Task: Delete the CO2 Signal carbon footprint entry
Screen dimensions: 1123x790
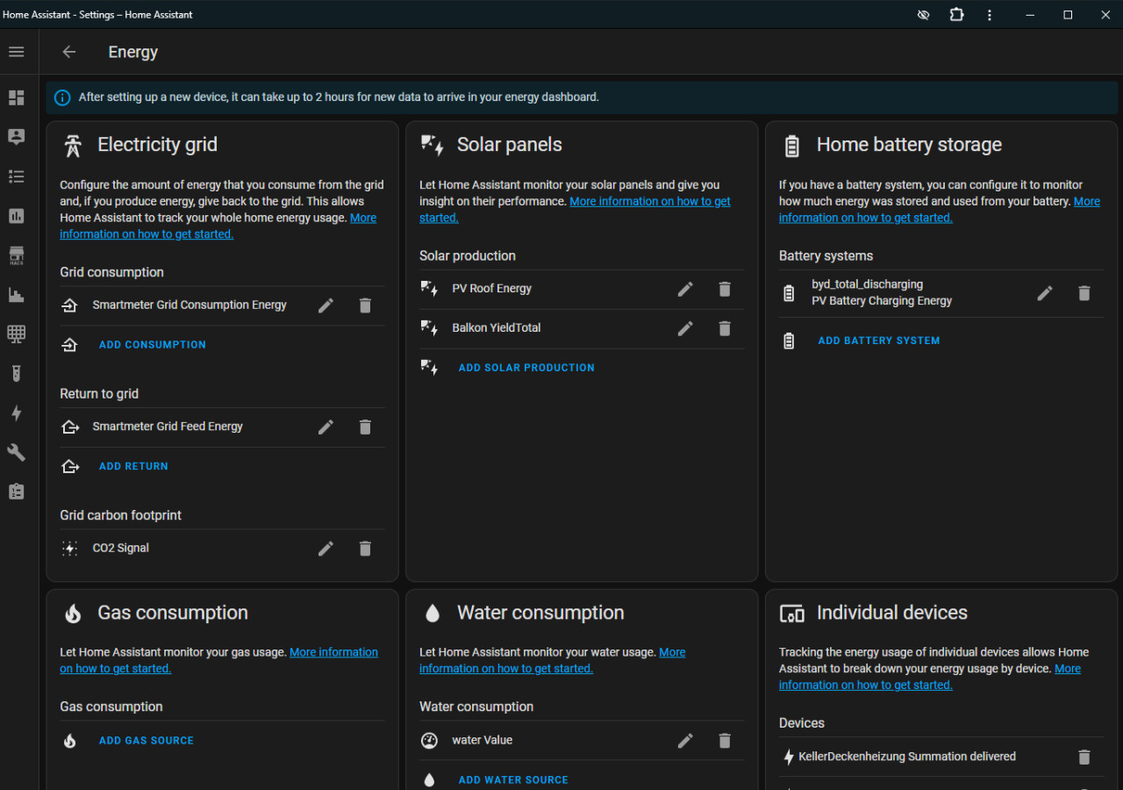Action: [x=365, y=549]
